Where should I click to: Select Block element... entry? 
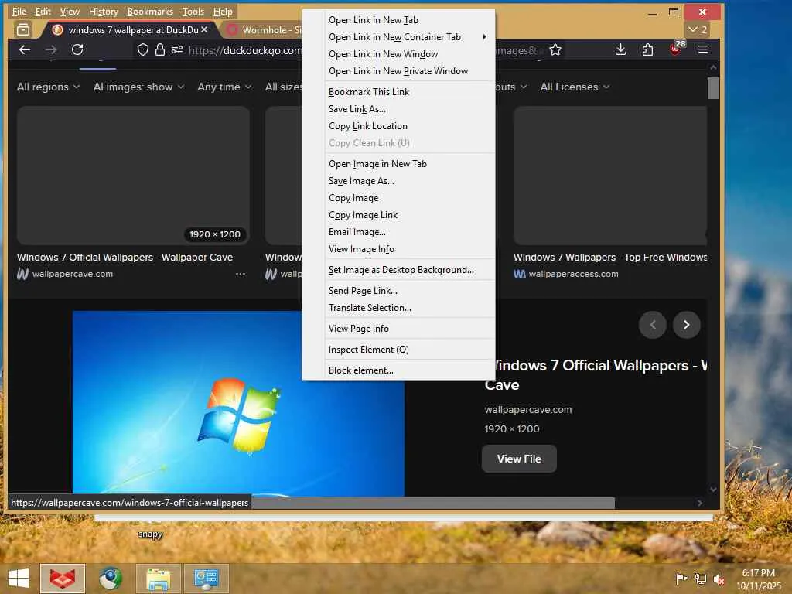pos(410,370)
